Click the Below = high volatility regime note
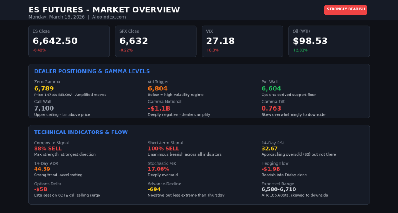Image resolution: width=398 pixels, height=213 pixels. pos(176,95)
